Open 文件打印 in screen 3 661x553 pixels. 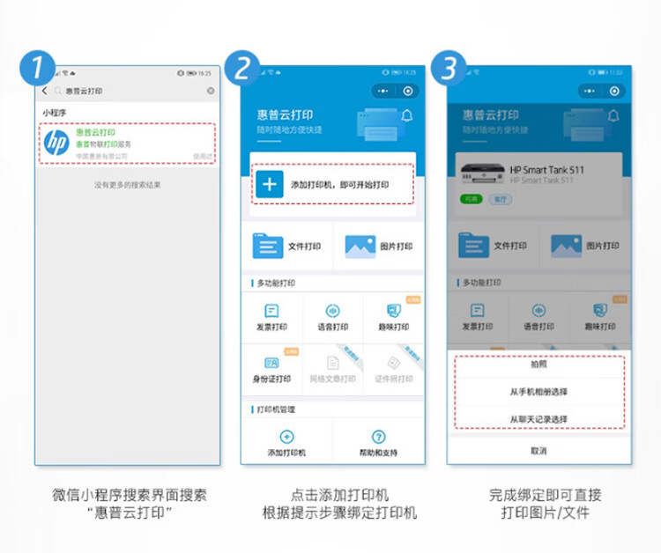(493, 245)
